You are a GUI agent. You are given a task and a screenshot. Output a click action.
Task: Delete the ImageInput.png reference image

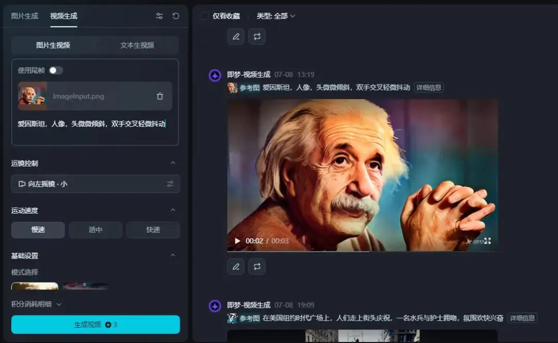[x=160, y=96]
